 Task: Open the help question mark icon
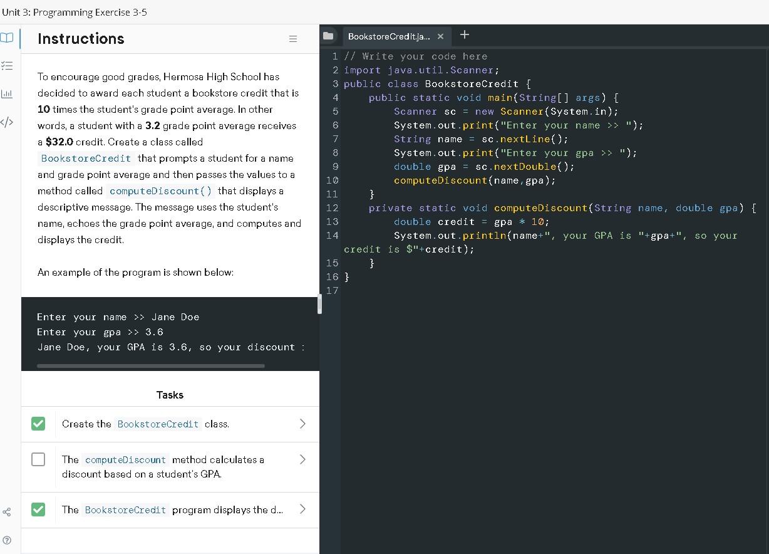7,540
